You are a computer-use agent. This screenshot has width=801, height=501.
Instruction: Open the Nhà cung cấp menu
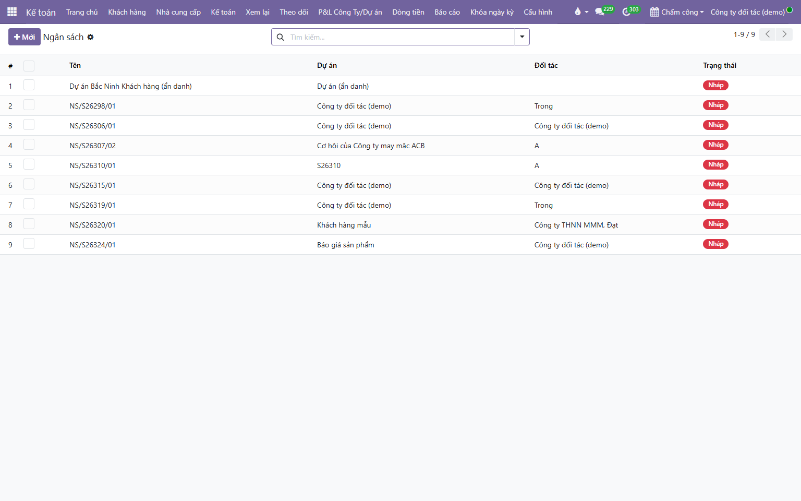tap(178, 12)
